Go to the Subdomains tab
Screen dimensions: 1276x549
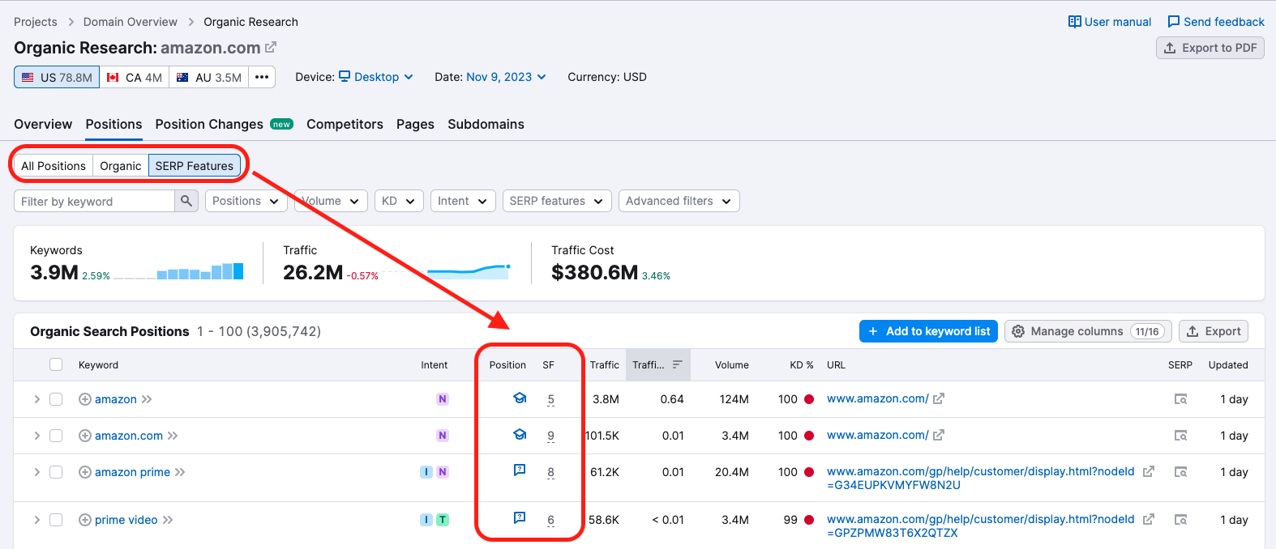(x=486, y=124)
